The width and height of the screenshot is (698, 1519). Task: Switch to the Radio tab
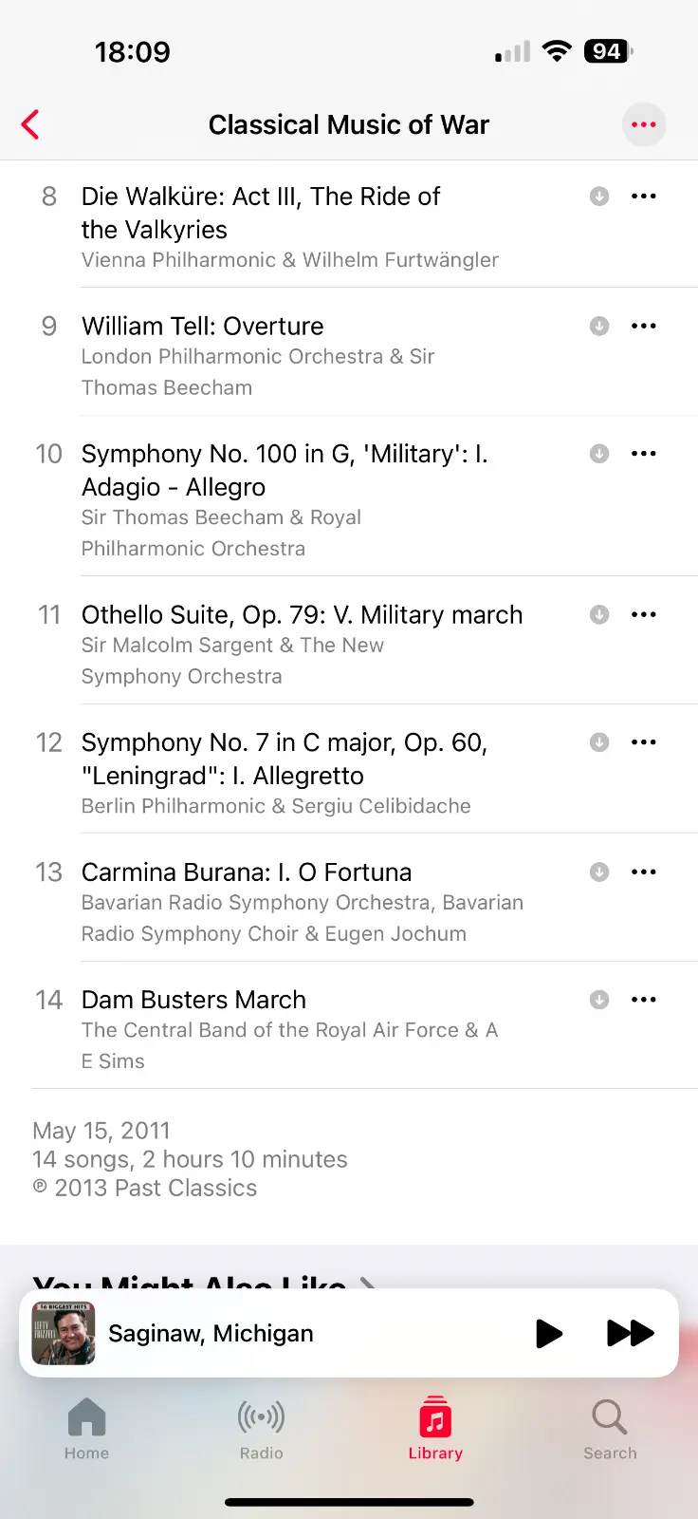coord(261,1428)
